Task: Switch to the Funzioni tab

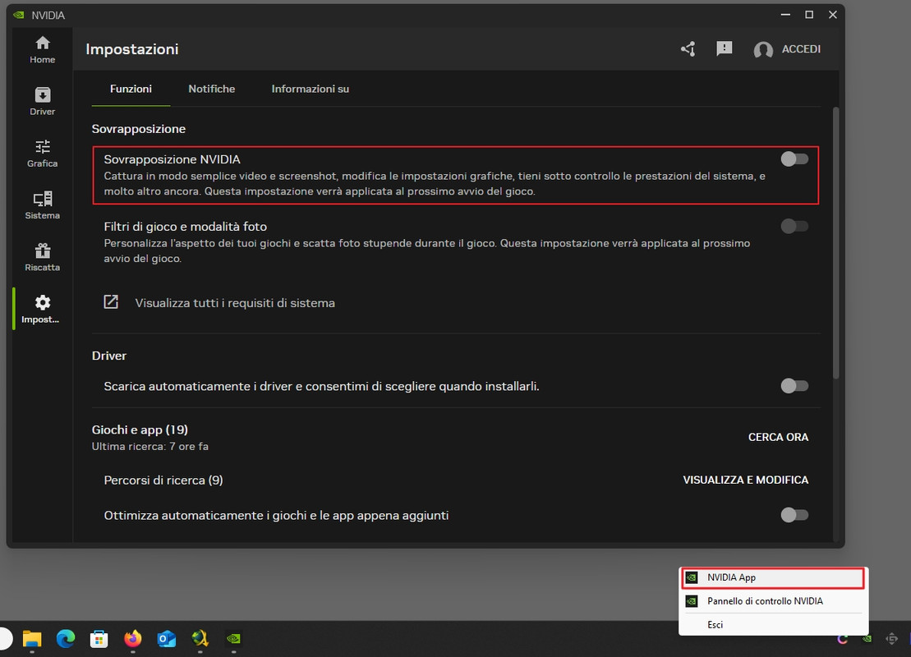Action: coord(131,89)
